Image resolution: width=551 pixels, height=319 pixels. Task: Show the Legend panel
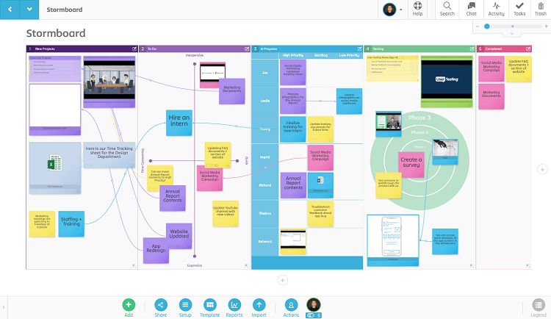539,308
